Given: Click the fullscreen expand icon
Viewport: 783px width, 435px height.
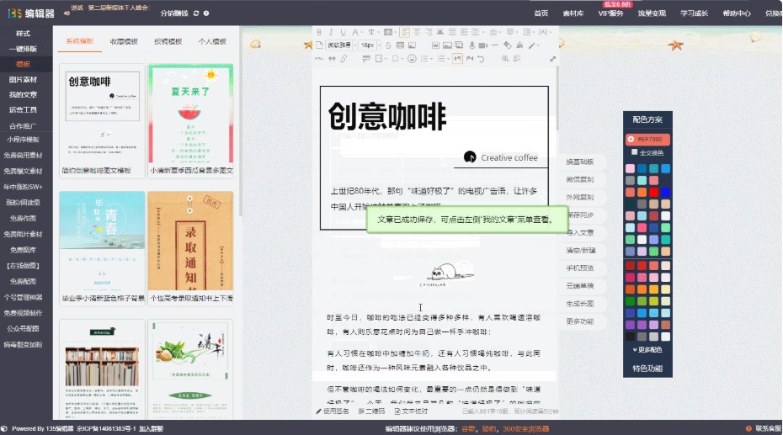Looking at the screenshot, I should pos(553,59).
